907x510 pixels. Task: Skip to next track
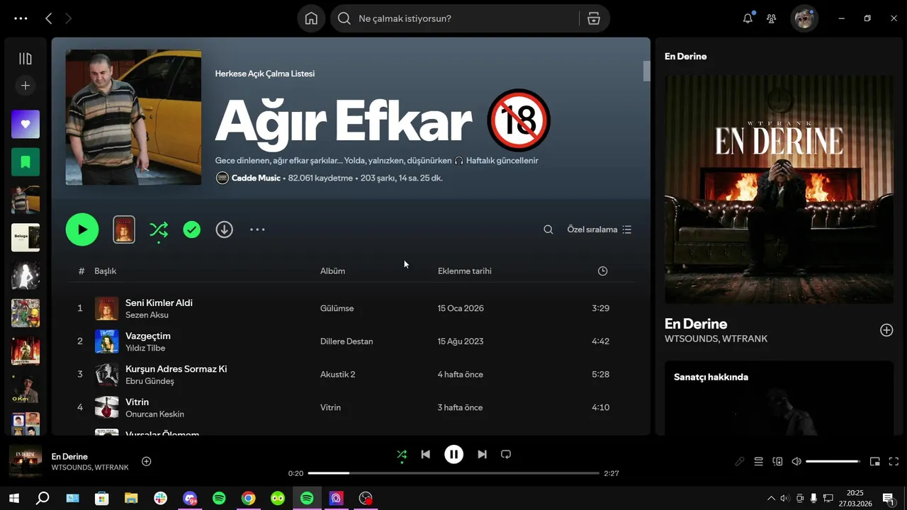(482, 454)
